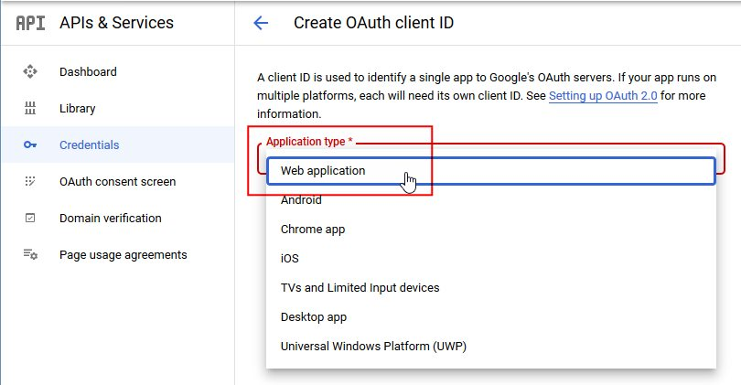Open the Setting up OAuth 2.0 link
This screenshot has height=385, width=741.
603,95
